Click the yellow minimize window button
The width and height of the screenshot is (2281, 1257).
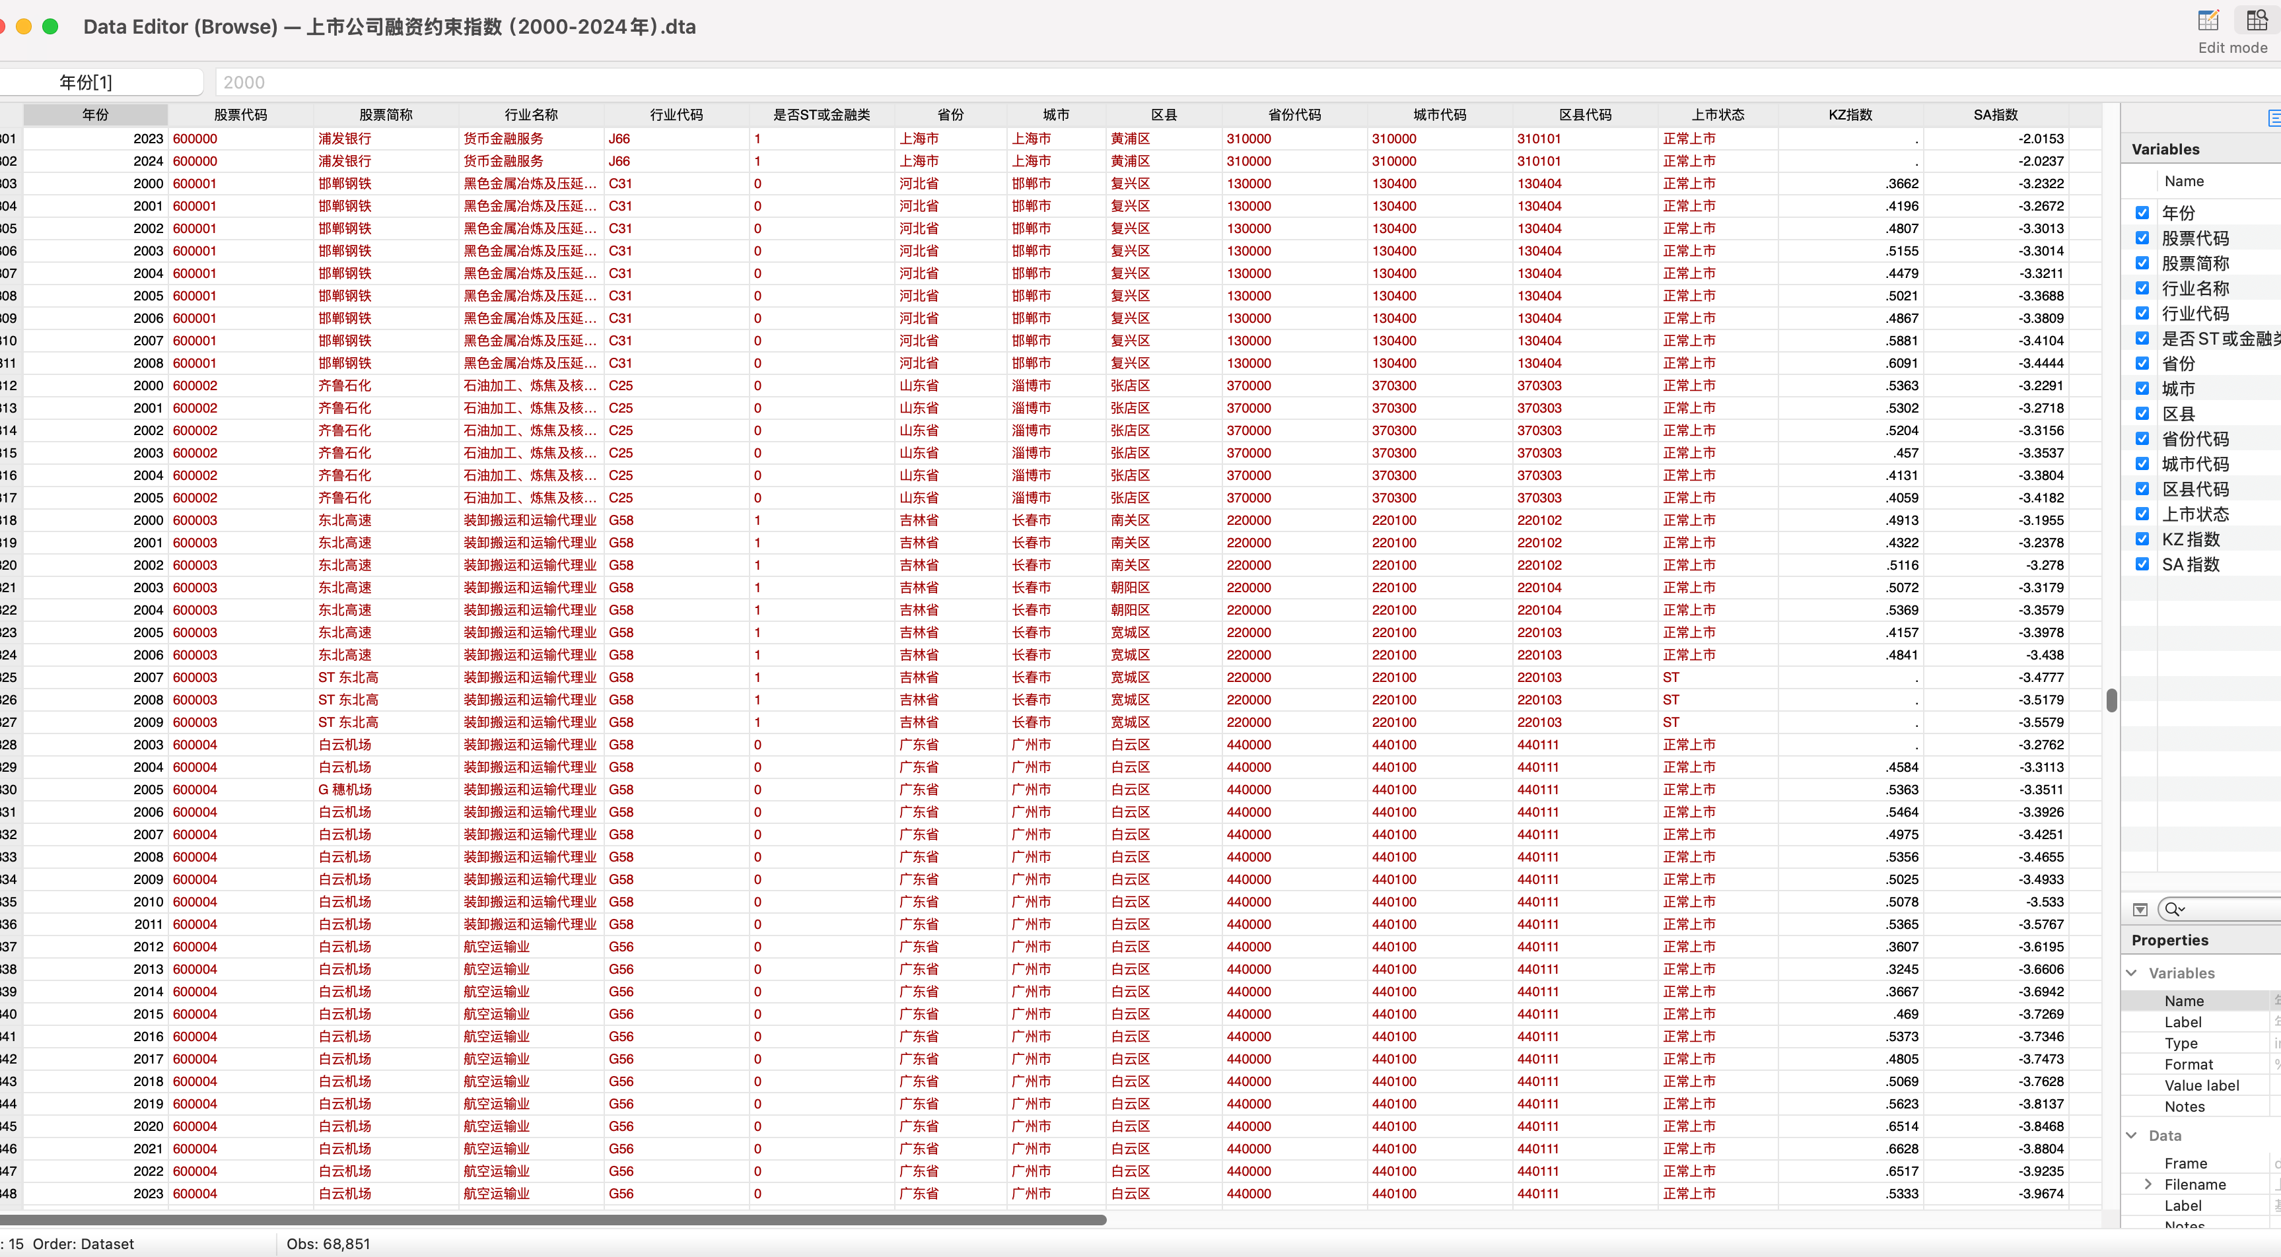(x=24, y=26)
